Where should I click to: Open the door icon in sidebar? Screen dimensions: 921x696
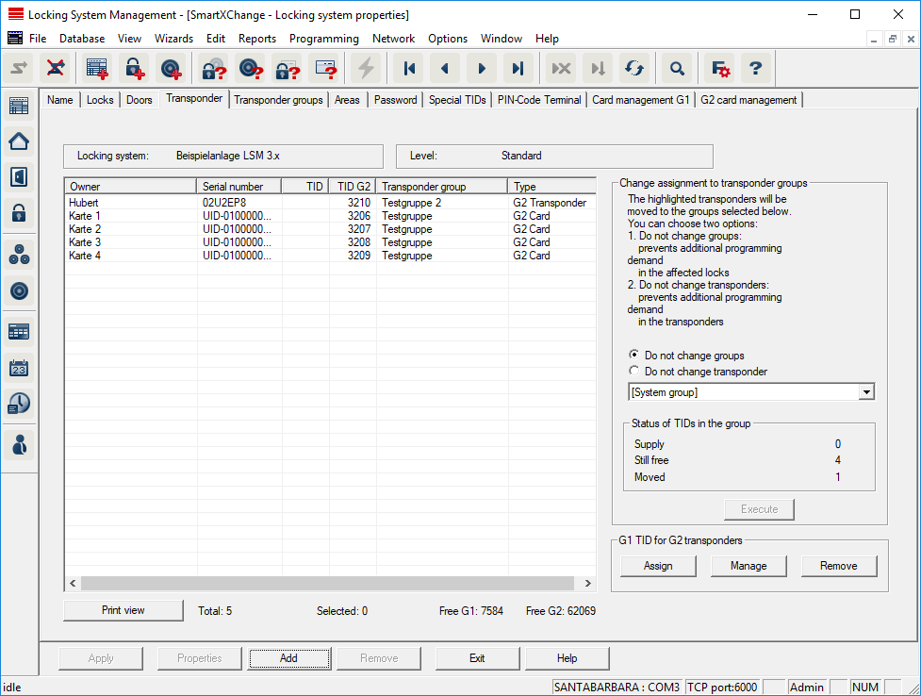[x=19, y=176]
